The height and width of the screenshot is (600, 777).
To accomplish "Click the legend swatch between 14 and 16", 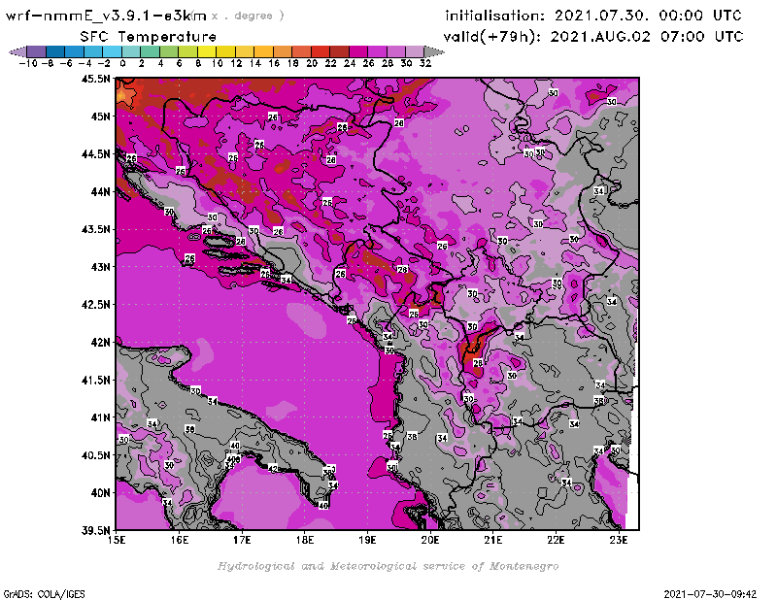I will [x=263, y=51].
